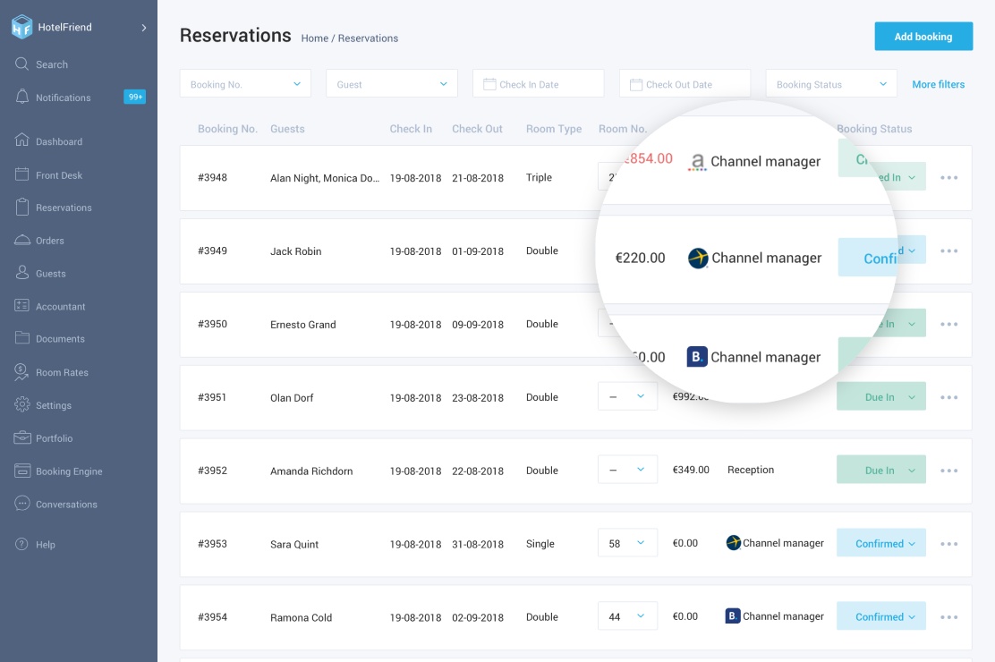Sort by Room Type column header
The height and width of the screenshot is (662, 995).
(553, 129)
